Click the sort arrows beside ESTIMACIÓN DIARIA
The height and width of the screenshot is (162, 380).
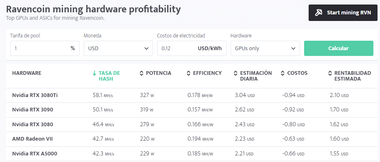[x=236, y=73]
